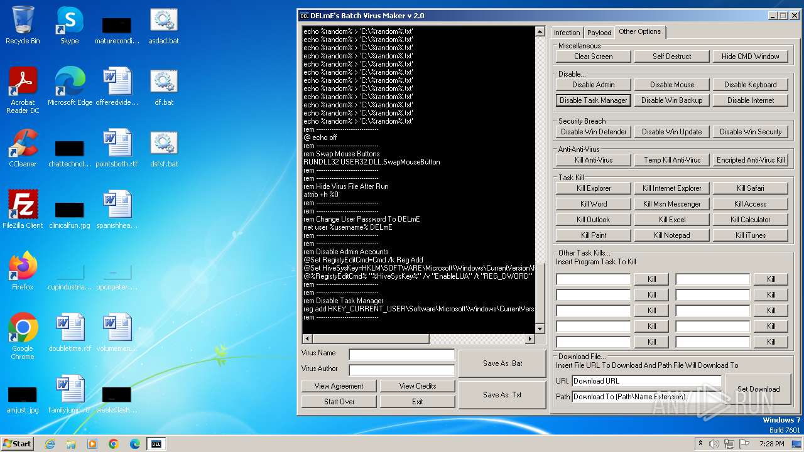Viewport: 804px width, 452px height.
Task: Select the pointsboth.rtf document icon
Action: click(x=117, y=148)
